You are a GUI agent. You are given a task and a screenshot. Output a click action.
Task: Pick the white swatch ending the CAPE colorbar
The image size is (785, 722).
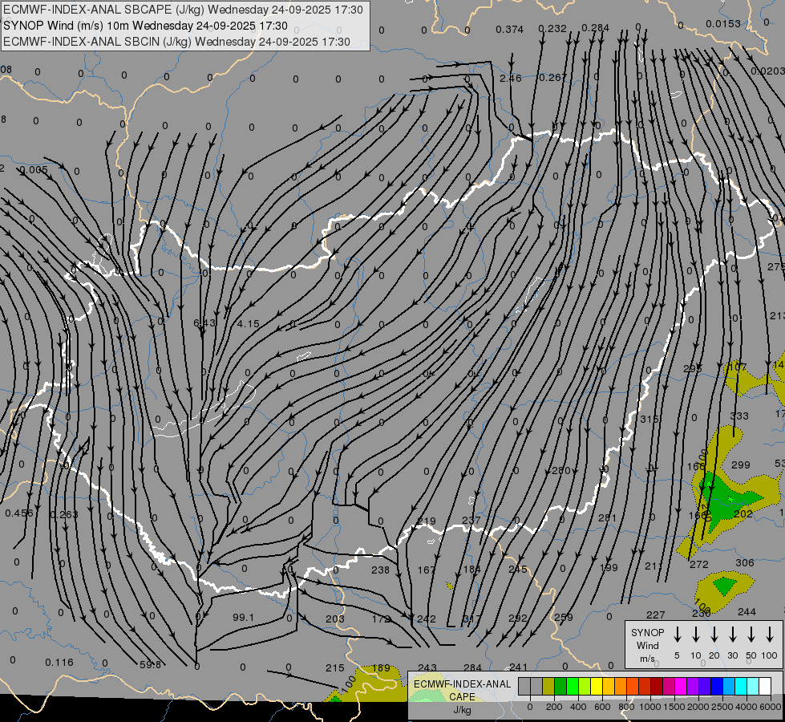coord(765,686)
